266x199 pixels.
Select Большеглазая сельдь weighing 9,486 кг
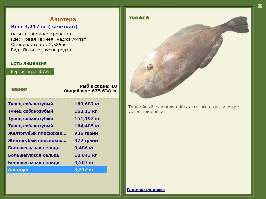coord(57,148)
